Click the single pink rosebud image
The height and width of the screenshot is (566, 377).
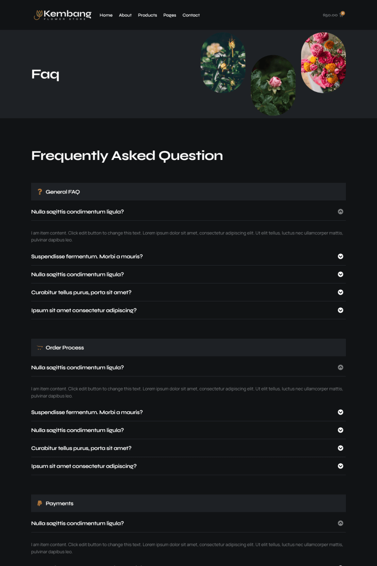point(273,85)
